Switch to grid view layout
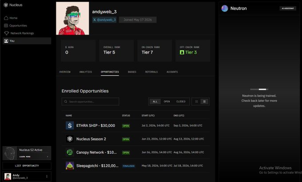Image resolution: width=302 pixels, height=182 pixels. [196, 101]
